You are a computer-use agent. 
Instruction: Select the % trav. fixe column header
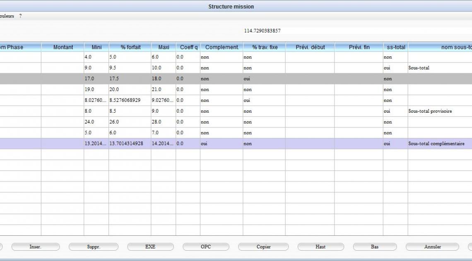(265, 47)
